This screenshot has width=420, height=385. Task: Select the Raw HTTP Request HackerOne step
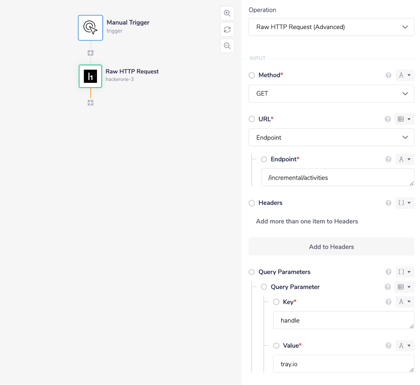click(x=90, y=76)
